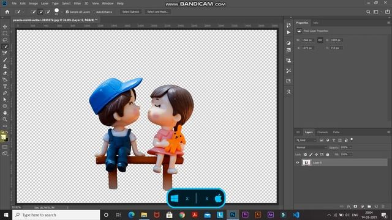The image size is (392, 220).
Task: Toggle lock position icon
Action: [316, 155]
